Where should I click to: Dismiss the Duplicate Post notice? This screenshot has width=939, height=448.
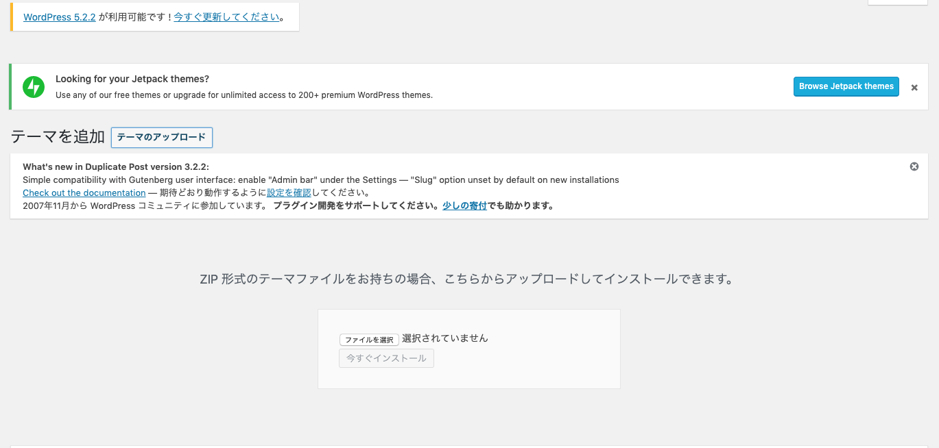(914, 166)
